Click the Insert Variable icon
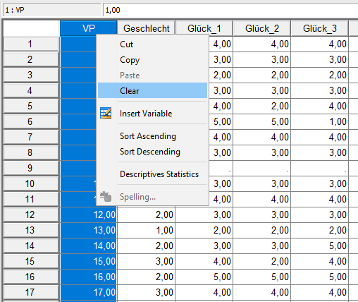The height and width of the screenshot is (302, 358). [106, 113]
